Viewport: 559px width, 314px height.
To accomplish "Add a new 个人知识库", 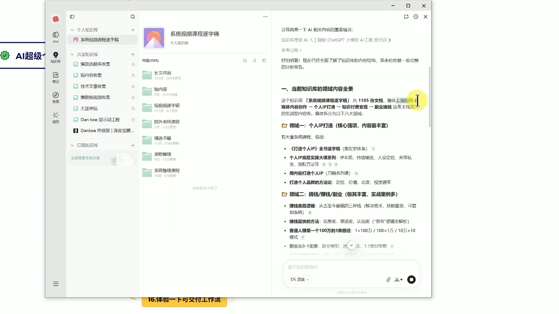I will (x=133, y=30).
